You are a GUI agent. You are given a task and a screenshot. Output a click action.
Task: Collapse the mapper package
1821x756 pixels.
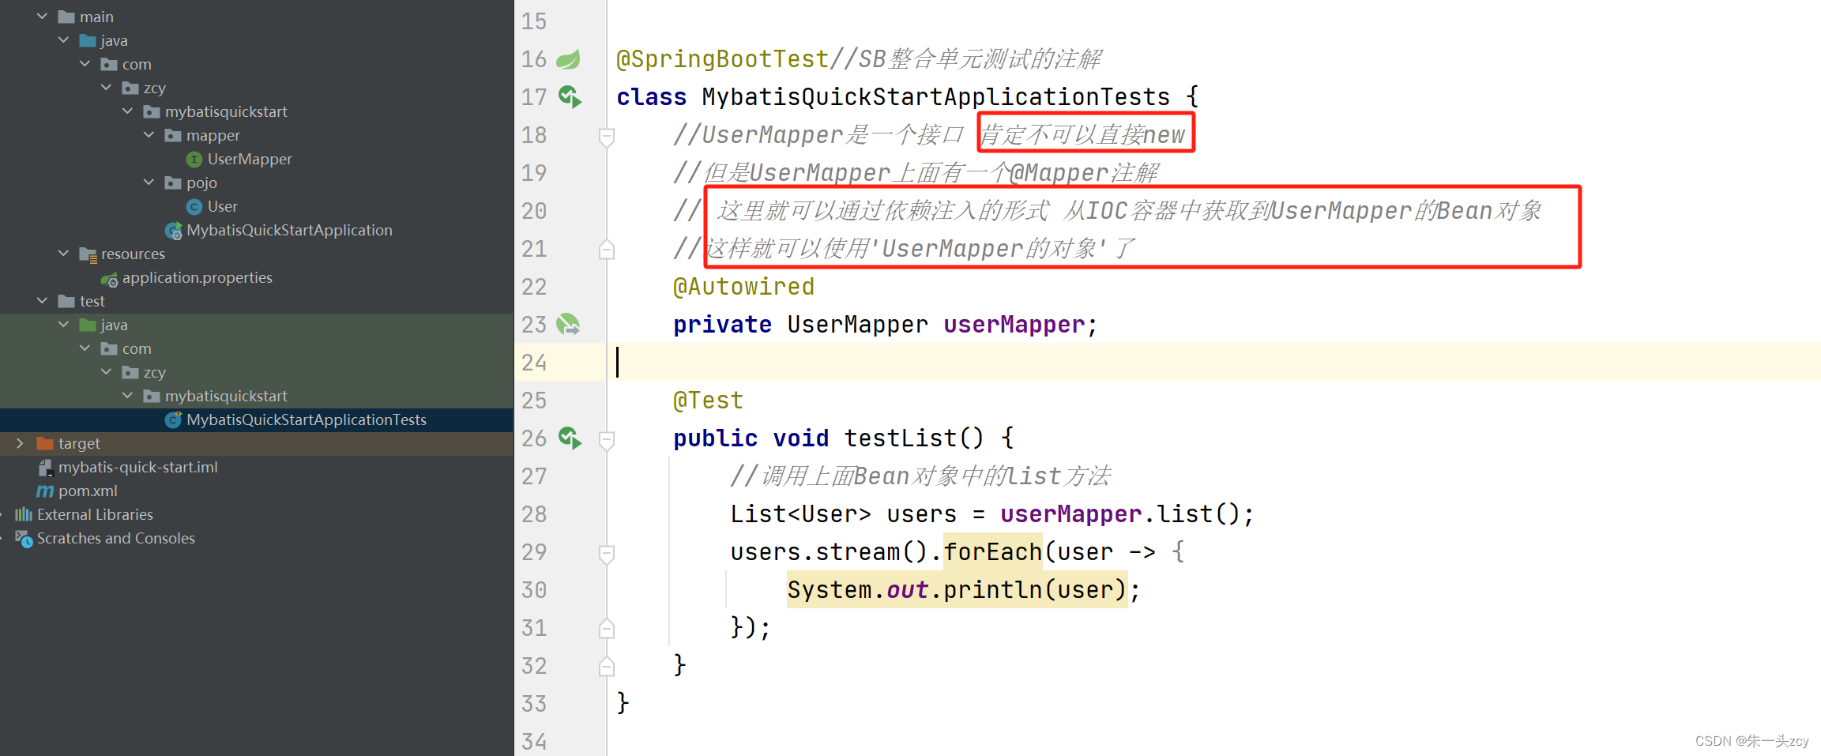pyautogui.click(x=149, y=135)
